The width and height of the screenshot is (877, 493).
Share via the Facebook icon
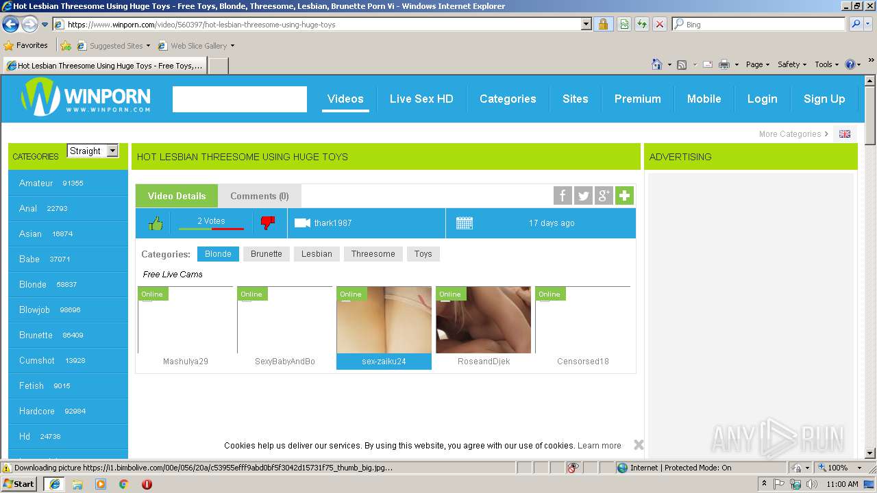click(x=563, y=196)
